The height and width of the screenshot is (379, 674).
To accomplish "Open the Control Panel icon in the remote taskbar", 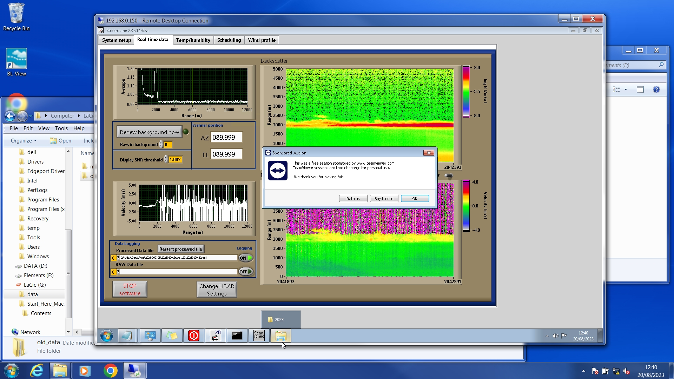I will click(150, 336).
